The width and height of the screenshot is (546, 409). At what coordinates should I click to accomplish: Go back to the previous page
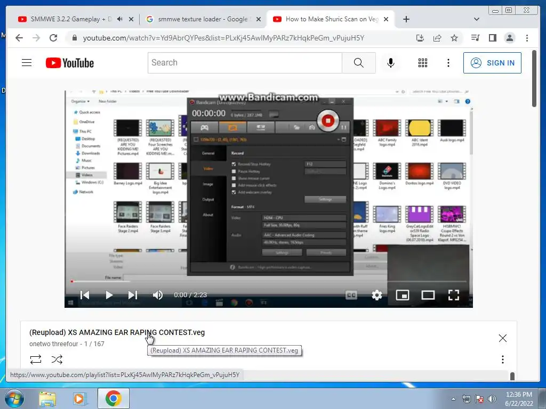(x=19, y=38)
